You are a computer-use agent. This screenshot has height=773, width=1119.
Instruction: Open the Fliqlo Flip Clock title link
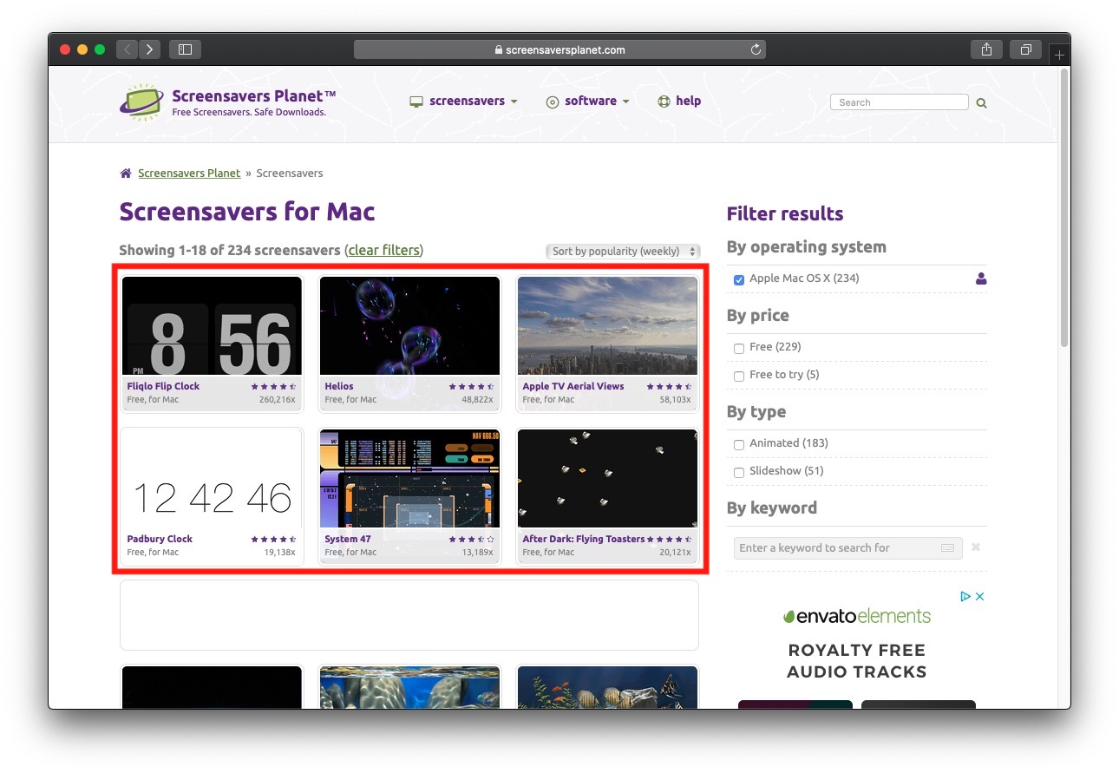163,386
